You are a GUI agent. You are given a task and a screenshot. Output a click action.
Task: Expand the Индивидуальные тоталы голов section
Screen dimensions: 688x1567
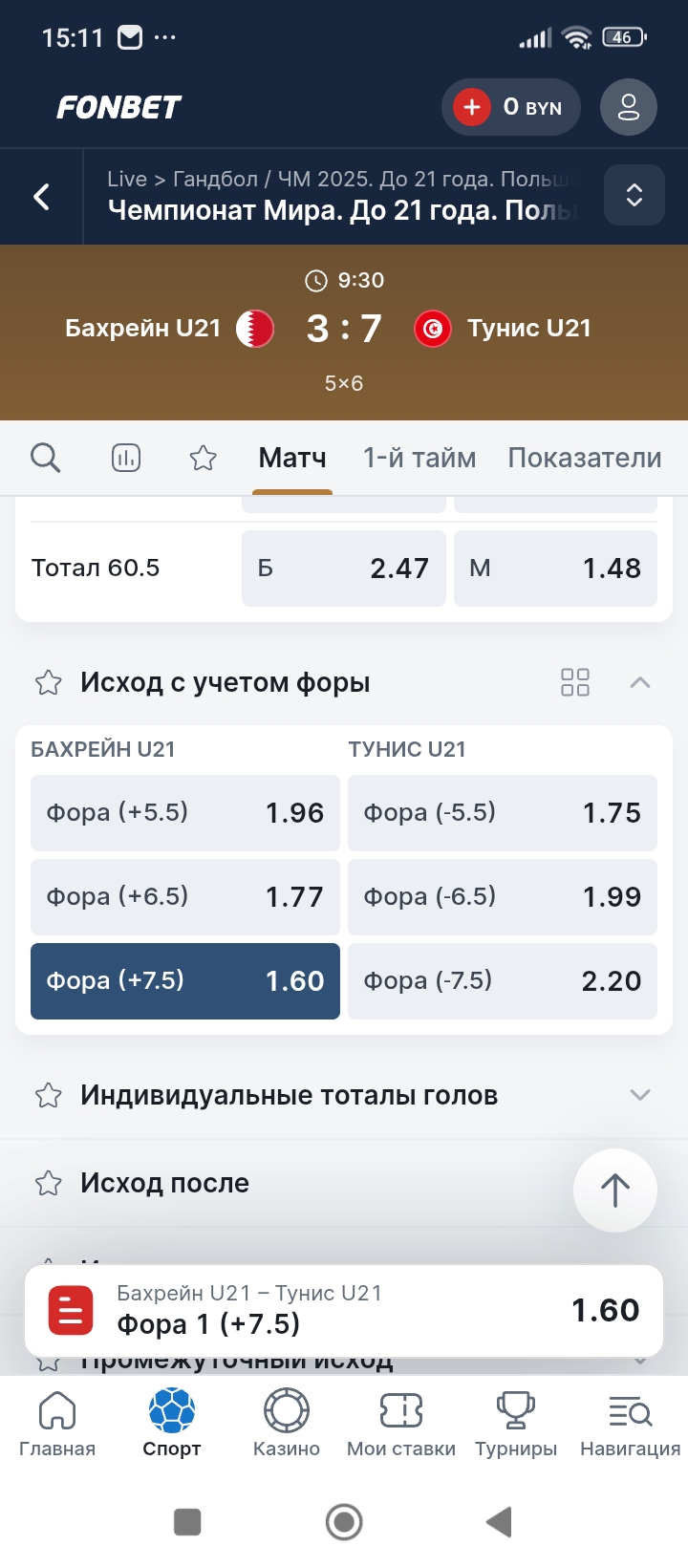click(x=640, y=1095)
